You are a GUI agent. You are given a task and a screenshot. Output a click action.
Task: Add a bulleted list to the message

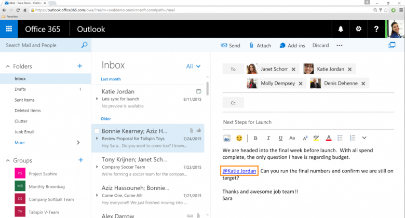340,138
